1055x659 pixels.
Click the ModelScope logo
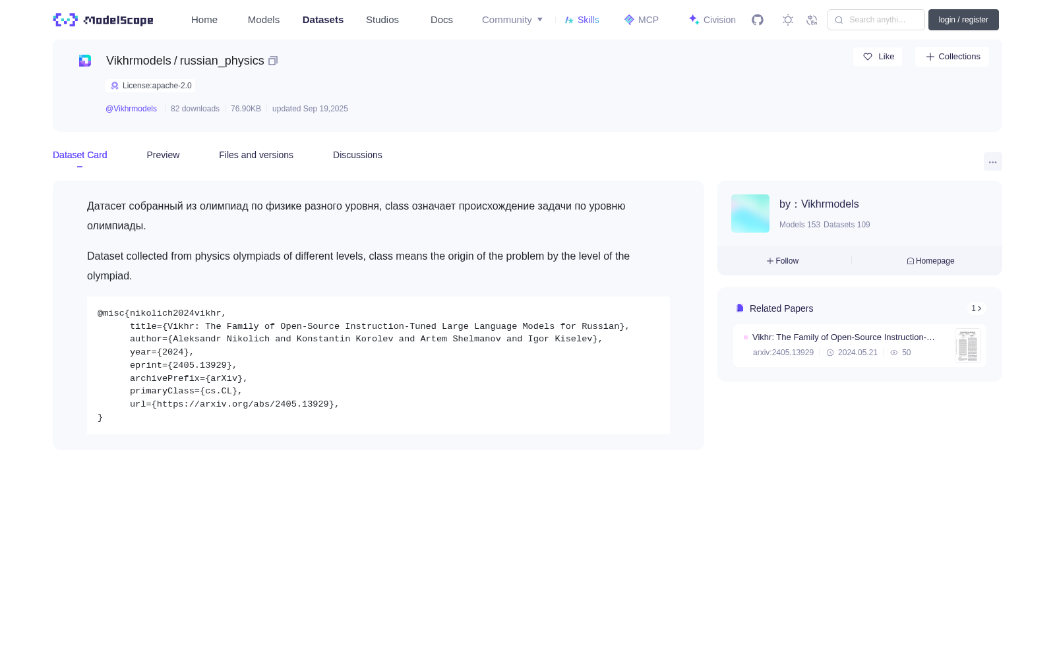click(103, 20)
